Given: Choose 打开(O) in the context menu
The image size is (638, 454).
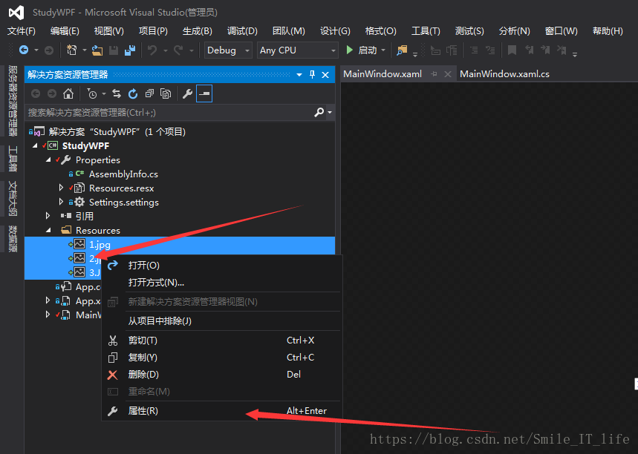Looking at the screenshot, I should (x=222, y=266).
